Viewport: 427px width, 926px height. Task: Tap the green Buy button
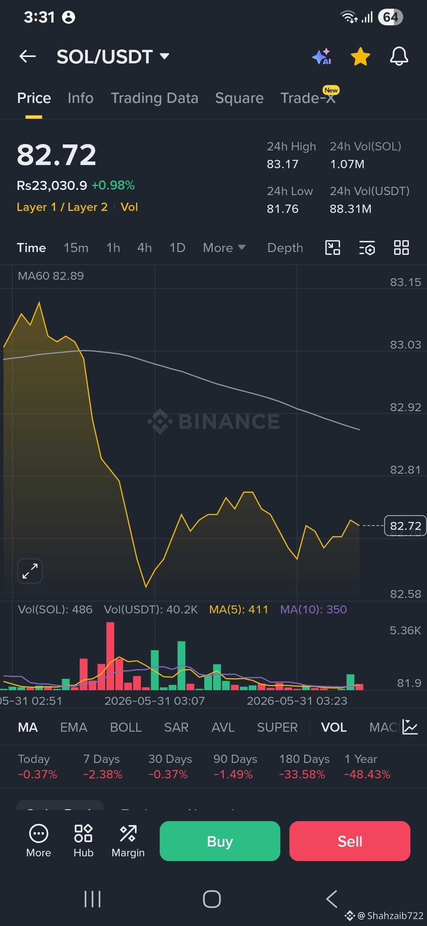[x=220, y=841]
